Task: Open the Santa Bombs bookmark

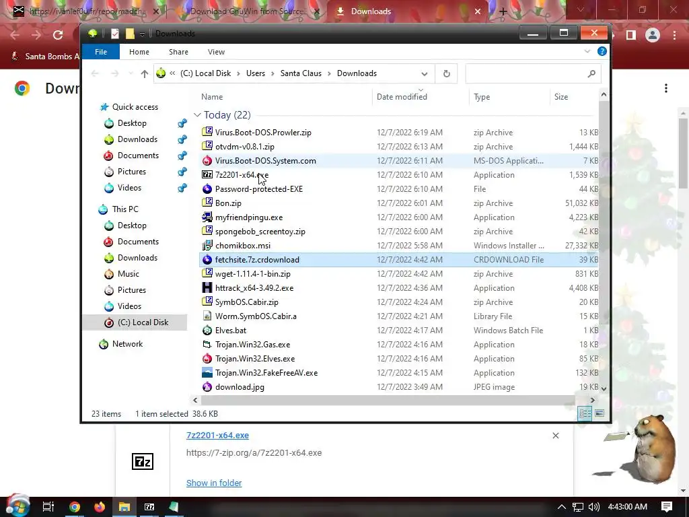Action: (46, 57)
